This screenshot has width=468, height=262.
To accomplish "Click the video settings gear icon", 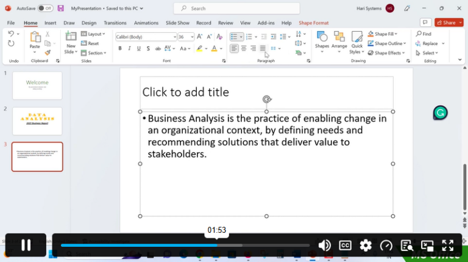I will [366, 246].
